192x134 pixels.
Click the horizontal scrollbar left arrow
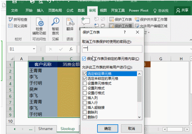[165, 129]
